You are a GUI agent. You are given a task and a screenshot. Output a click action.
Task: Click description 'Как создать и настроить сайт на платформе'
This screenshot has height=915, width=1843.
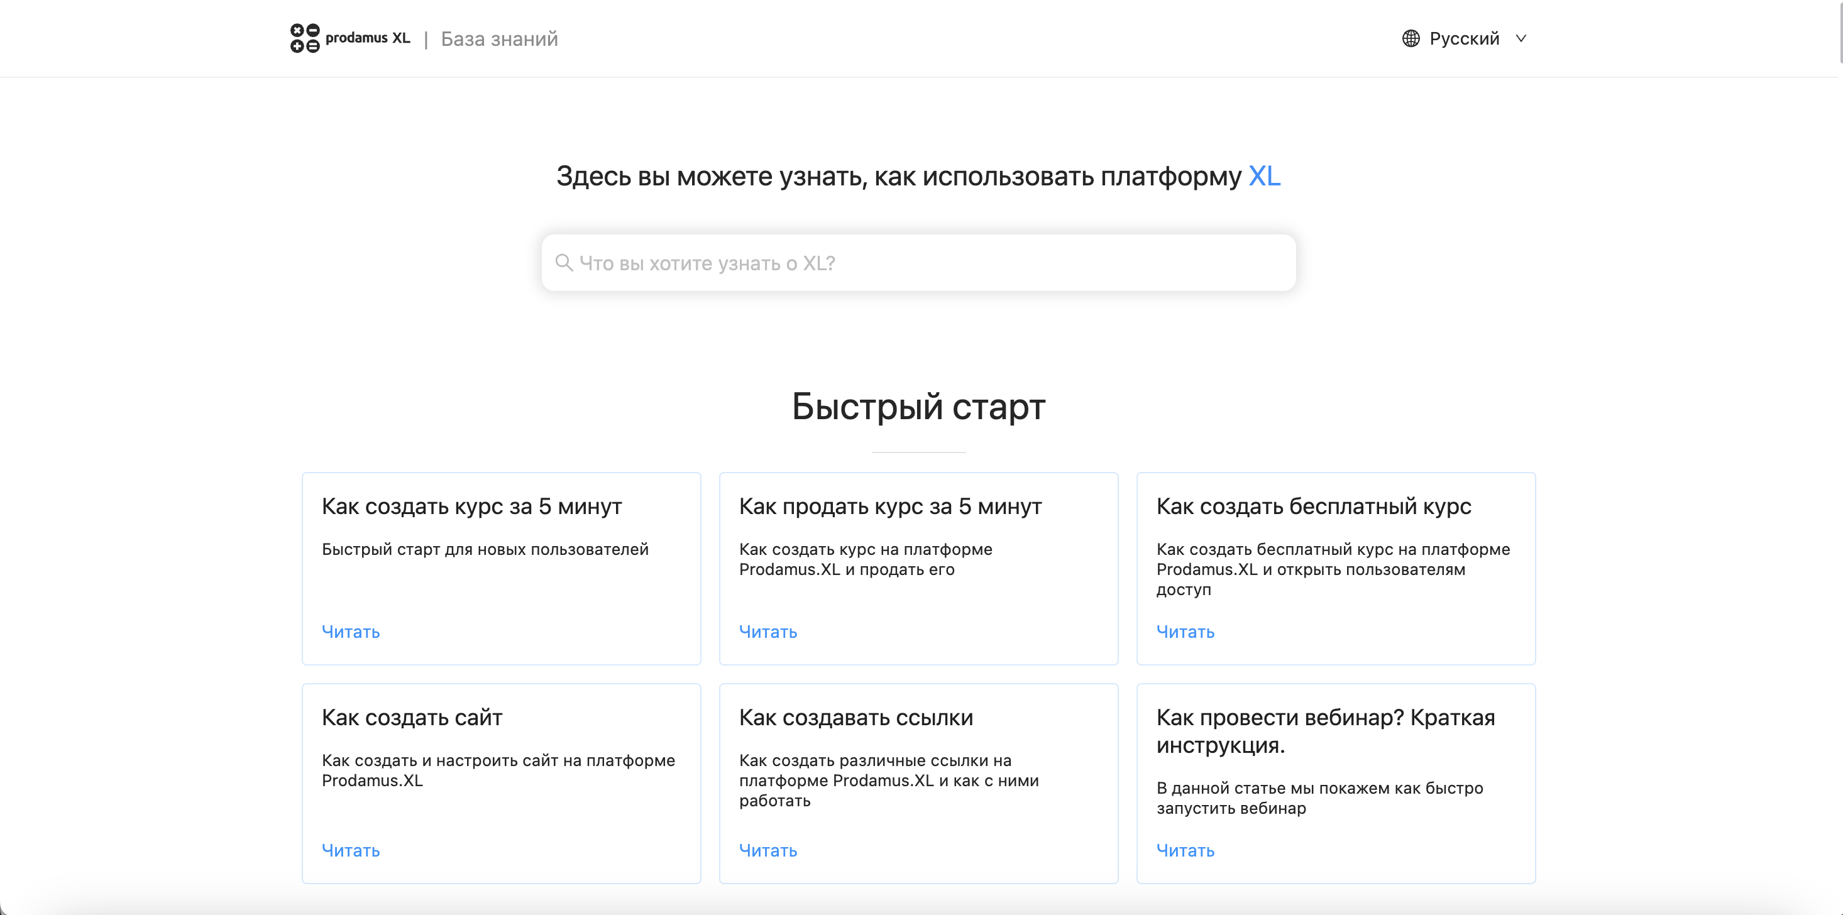point(498,760)
